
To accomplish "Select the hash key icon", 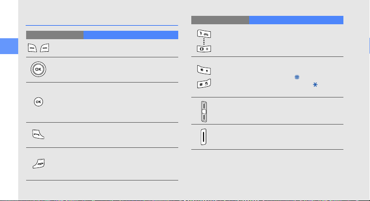I will coord(204,83).
